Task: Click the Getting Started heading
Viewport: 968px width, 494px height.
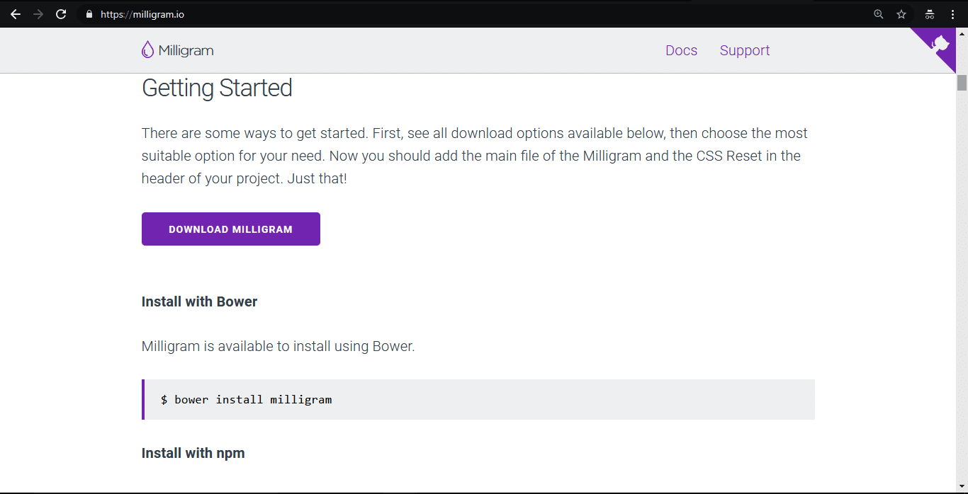Action: [x=217, y=88]
